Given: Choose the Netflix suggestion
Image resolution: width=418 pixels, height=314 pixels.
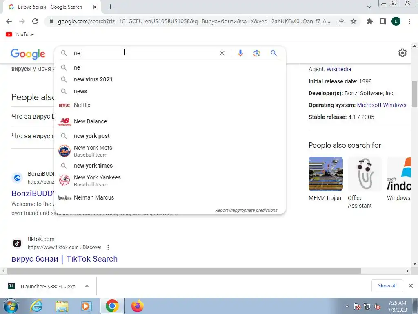Looking at the screenshot, I should (170, 105).
